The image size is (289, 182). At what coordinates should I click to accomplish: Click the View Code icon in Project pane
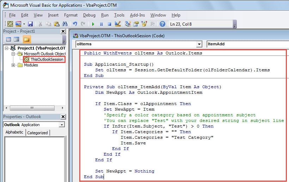coord(8,39)
